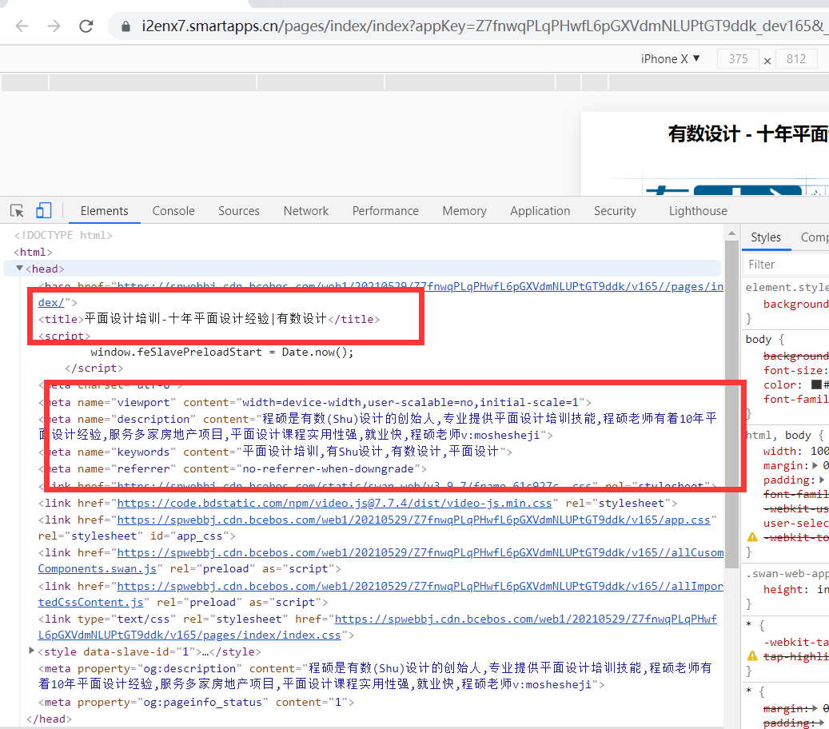This screenshot has width=829, height=729.
Task: Select the closing head tag line
Action: [x=49, y=719]
